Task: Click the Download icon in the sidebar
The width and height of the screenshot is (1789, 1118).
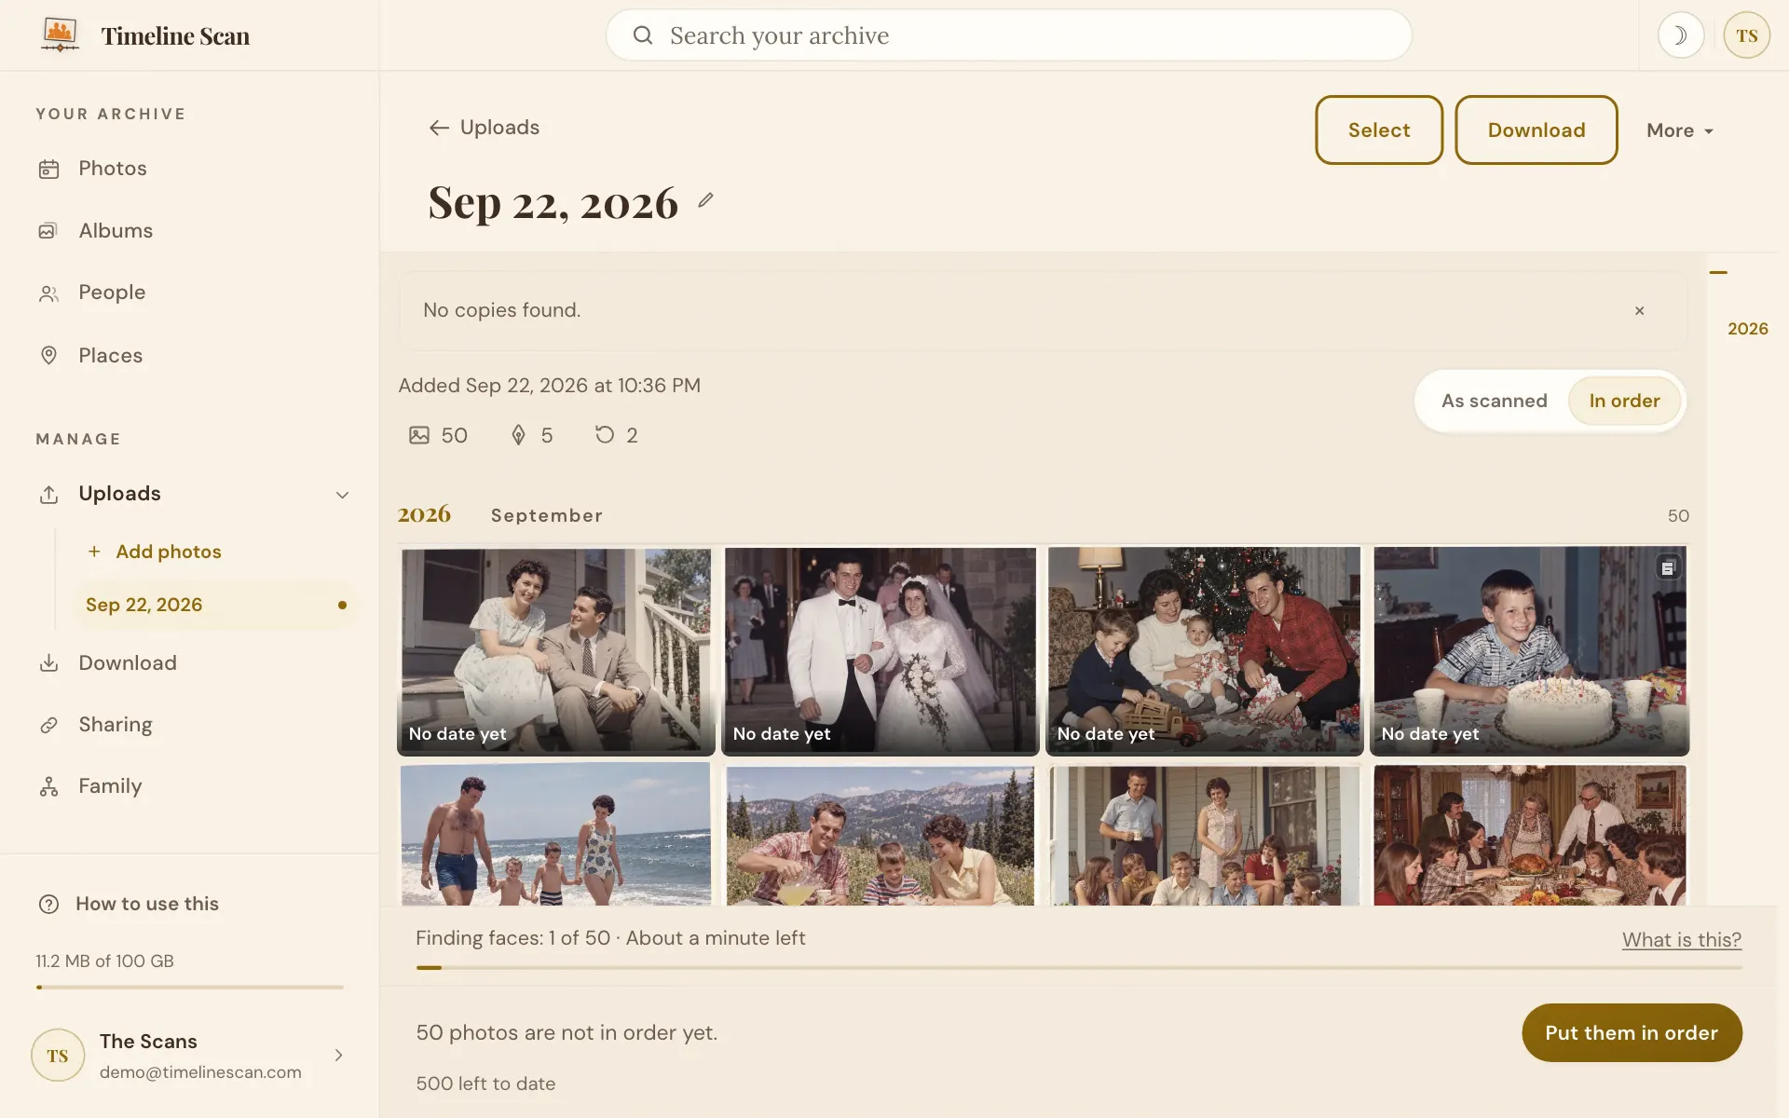Action: [48, 663]
